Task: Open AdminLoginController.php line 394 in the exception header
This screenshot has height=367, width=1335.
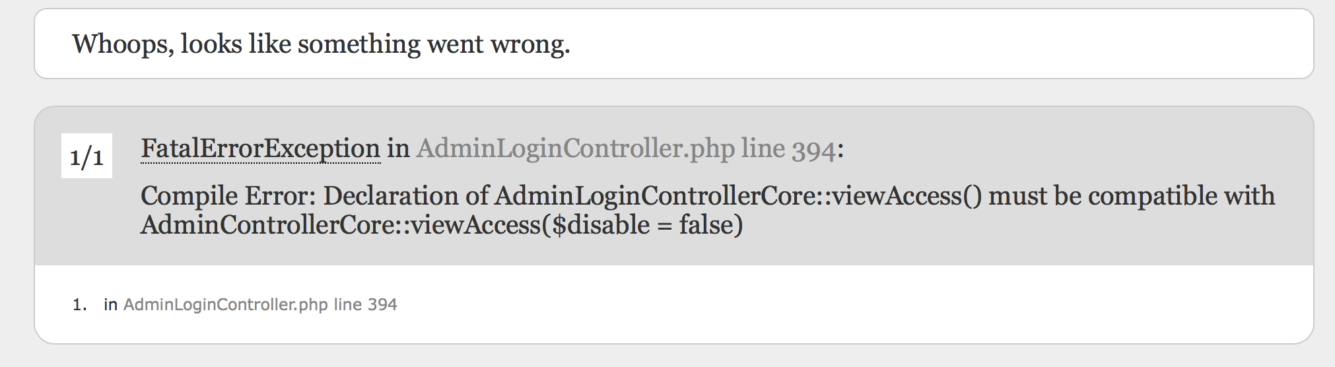Action: 625,149
